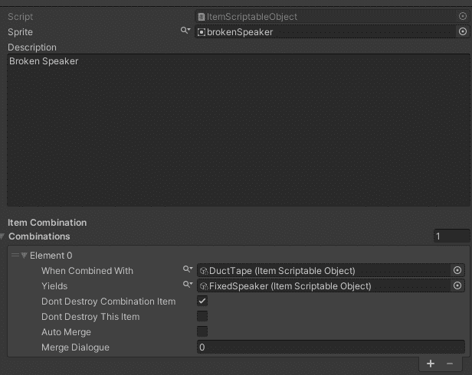The height and width of the screenshot is (375, 472).
Task: Select the brokenSpeaker sprite reference field
Action: 326,32
